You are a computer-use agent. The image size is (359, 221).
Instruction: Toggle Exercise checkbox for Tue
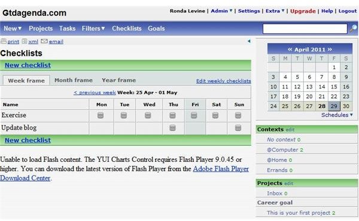click(x=124, y=115)
